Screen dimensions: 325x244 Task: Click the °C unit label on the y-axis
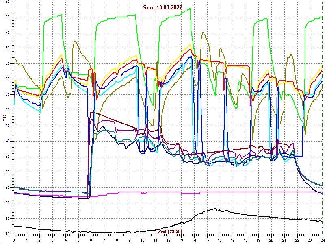4,118
